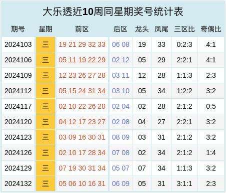Select the 星期 column header
The height and width of the screenshot is (193, 226).
point(45,29)
